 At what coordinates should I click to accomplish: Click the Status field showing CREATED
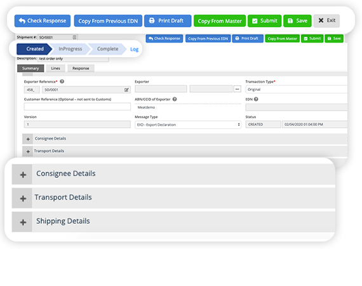tap(263, 125)
